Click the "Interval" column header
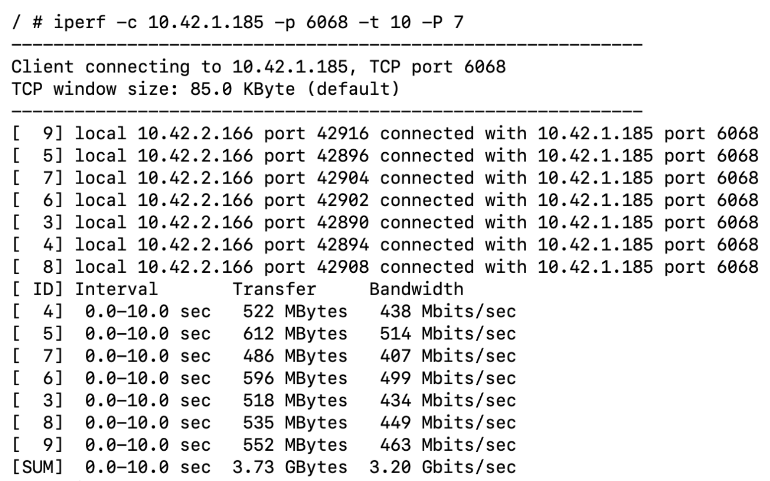The width and height of the screenshot is (770, 481). point(116,289)
